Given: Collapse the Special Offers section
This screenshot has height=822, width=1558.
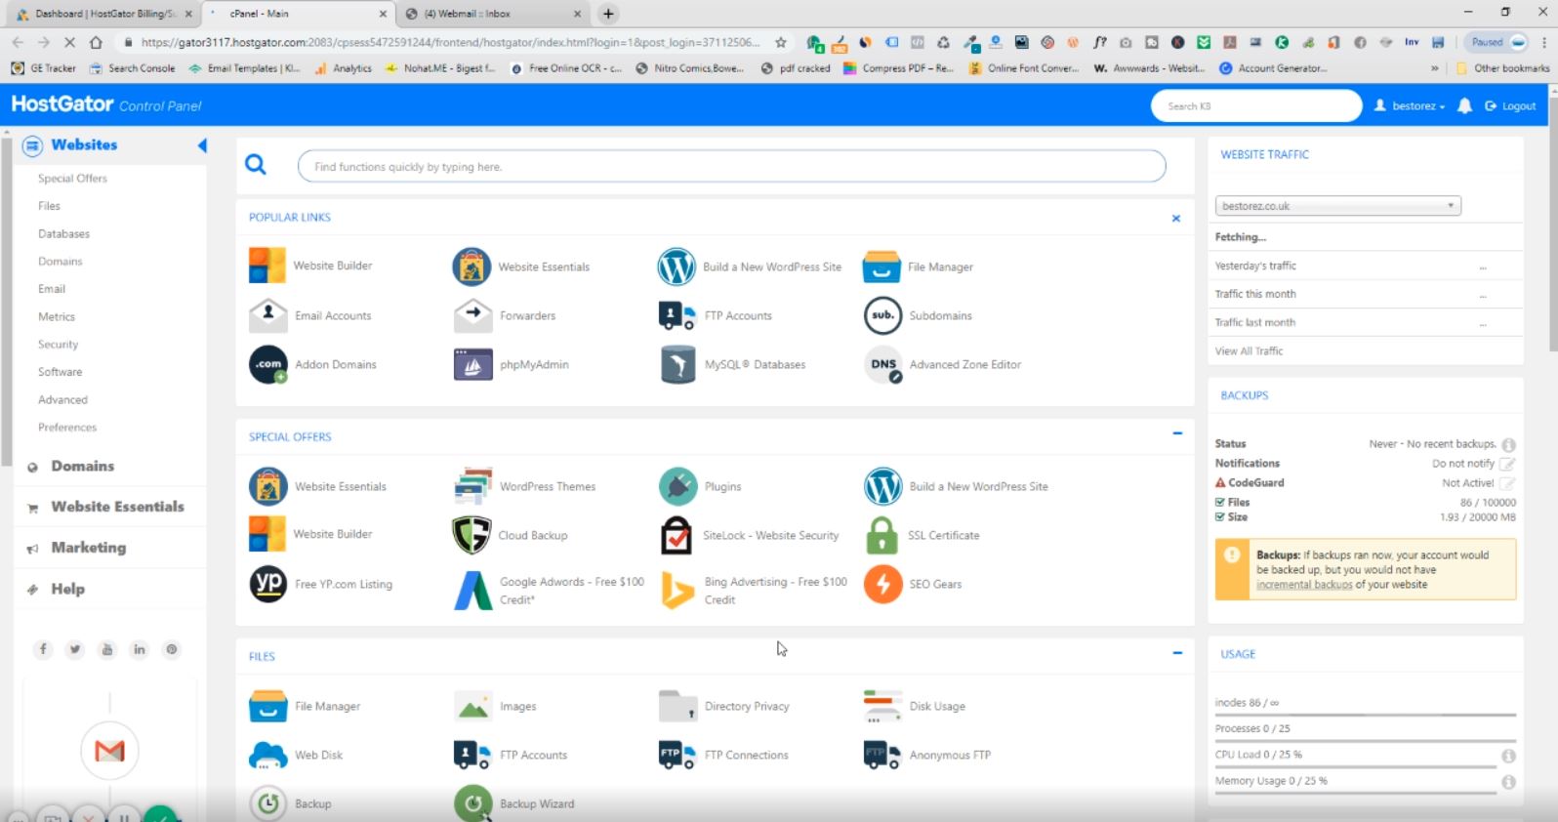Looking at the screenshot, I should pos(1177,432).
